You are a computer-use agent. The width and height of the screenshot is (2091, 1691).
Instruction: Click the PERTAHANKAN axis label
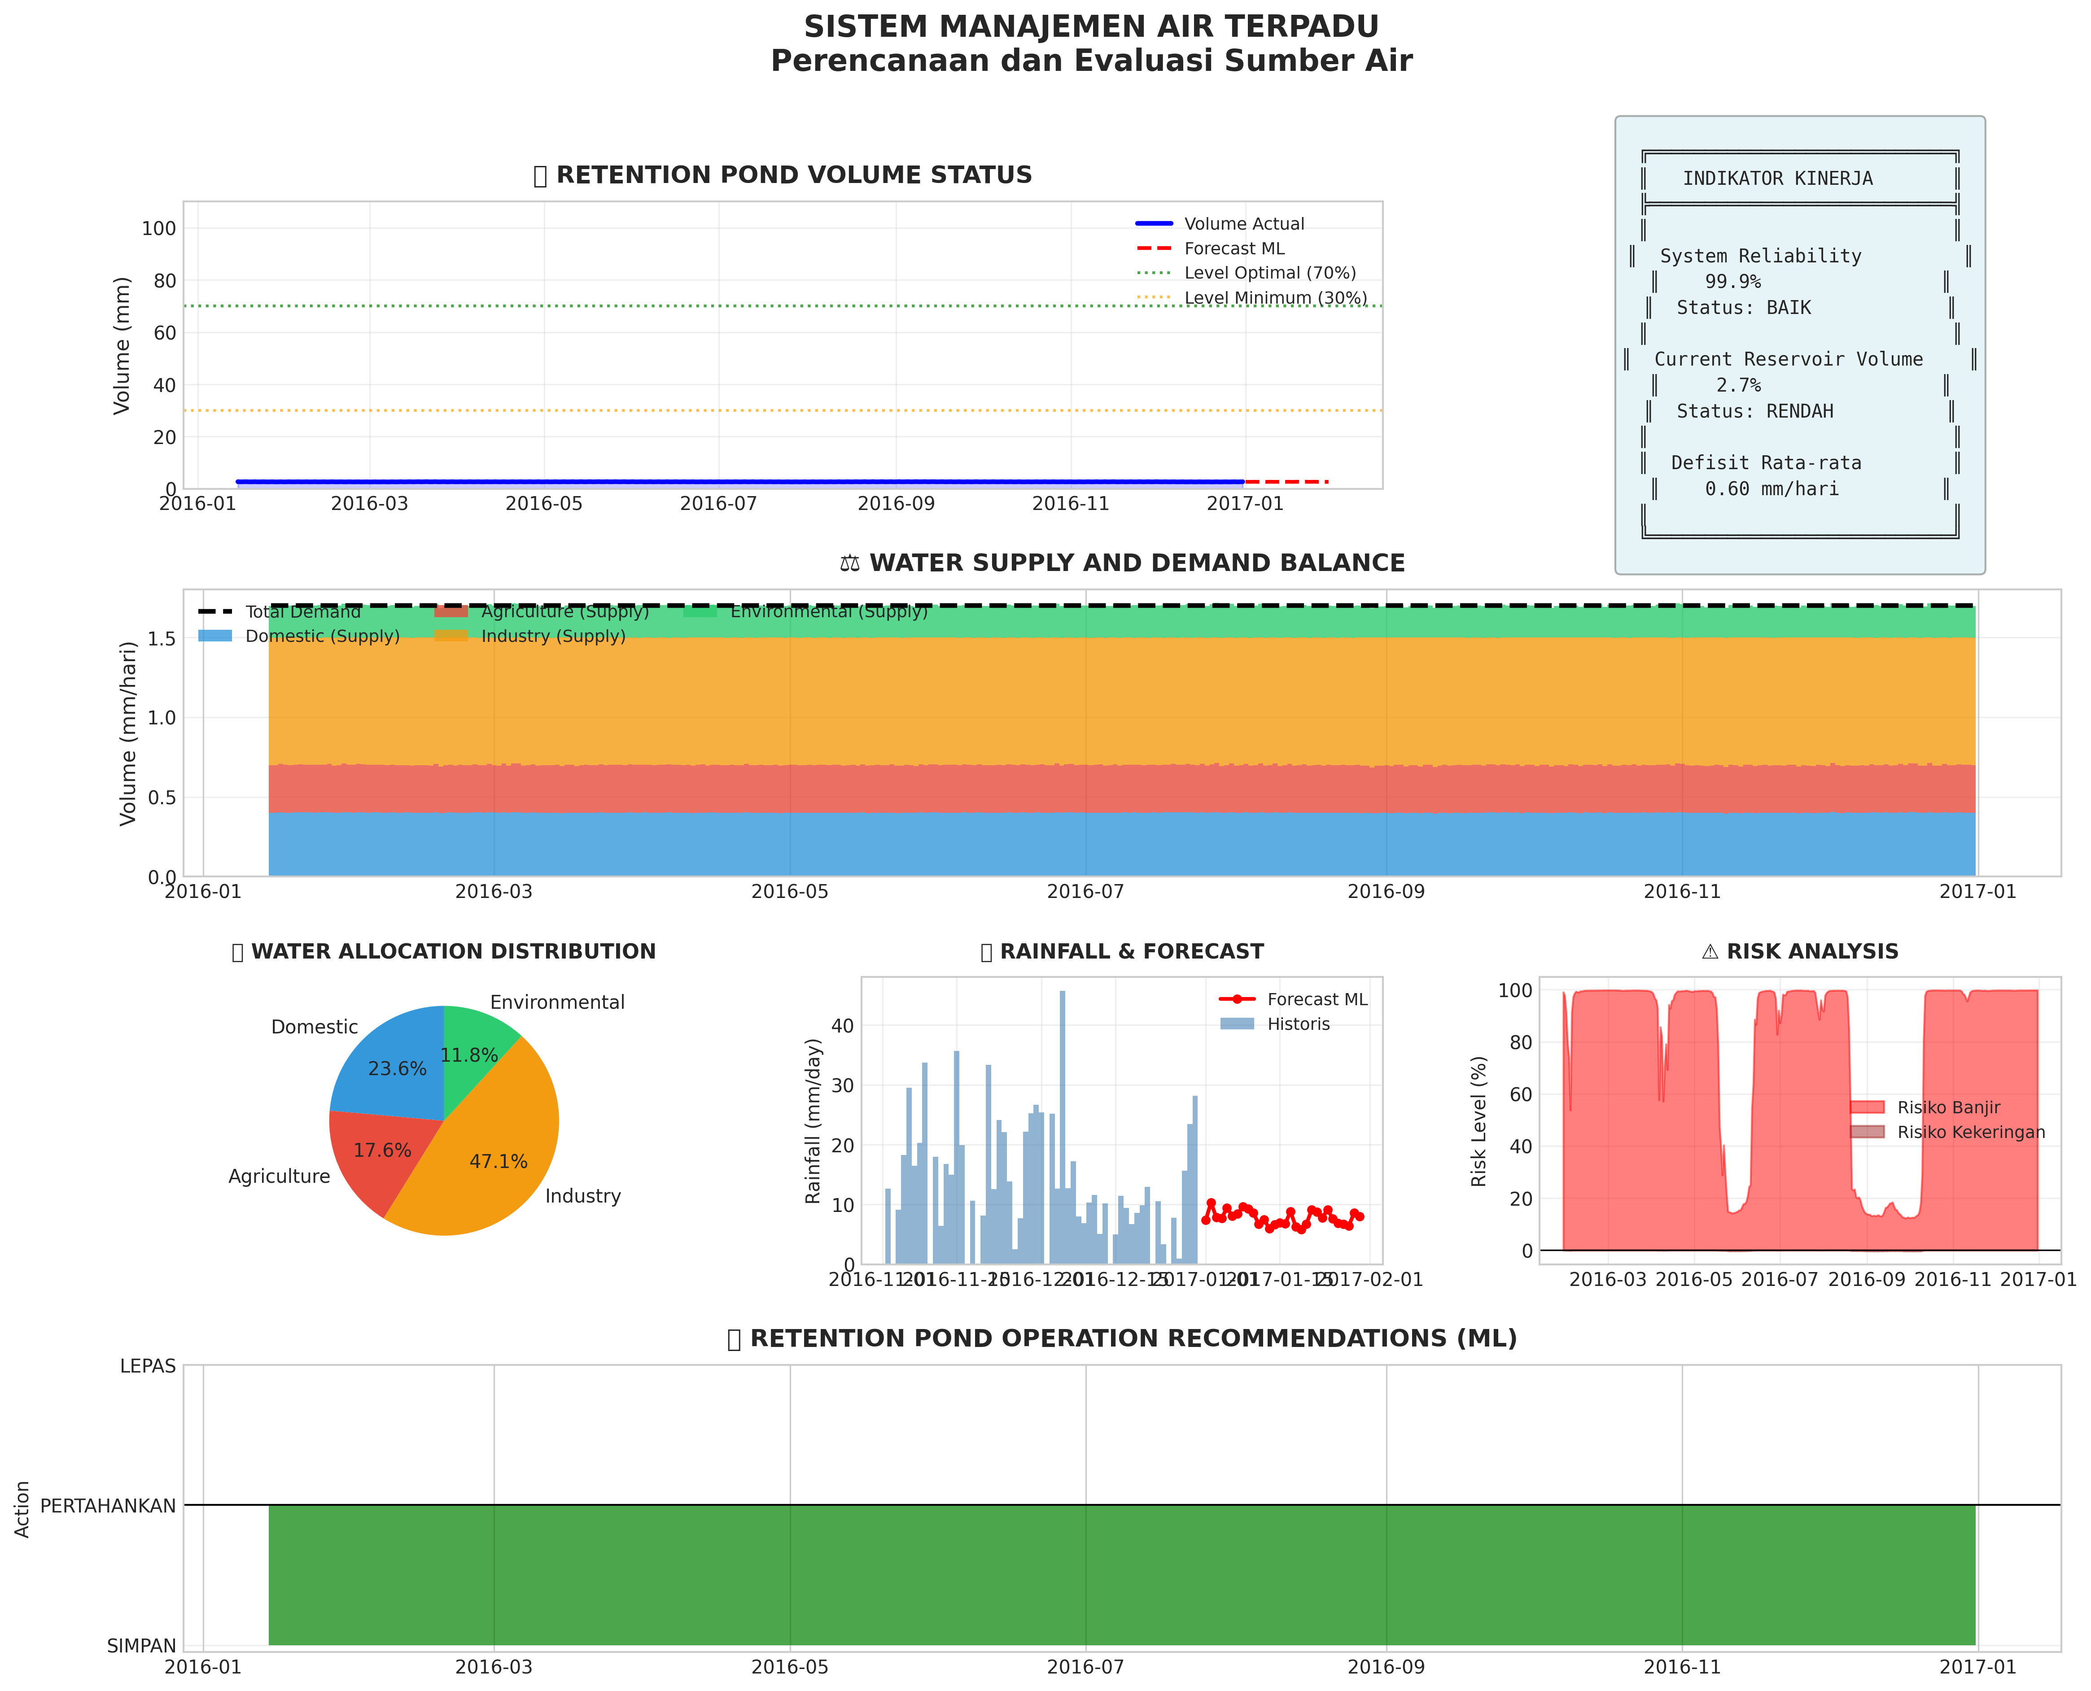coord(108,1506)
